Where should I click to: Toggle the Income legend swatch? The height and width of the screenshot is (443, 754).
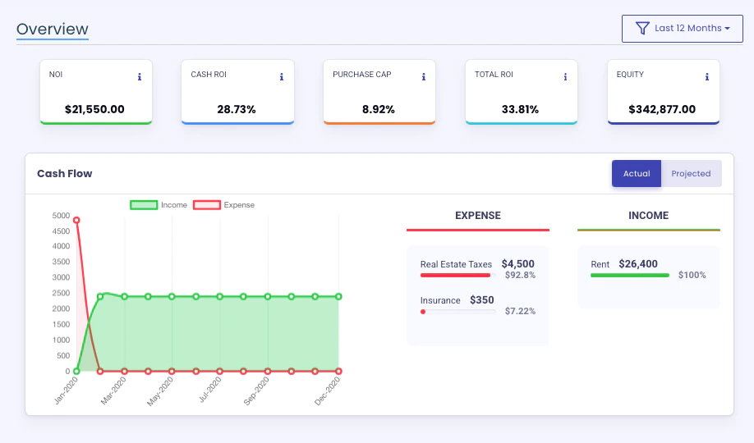144,205
